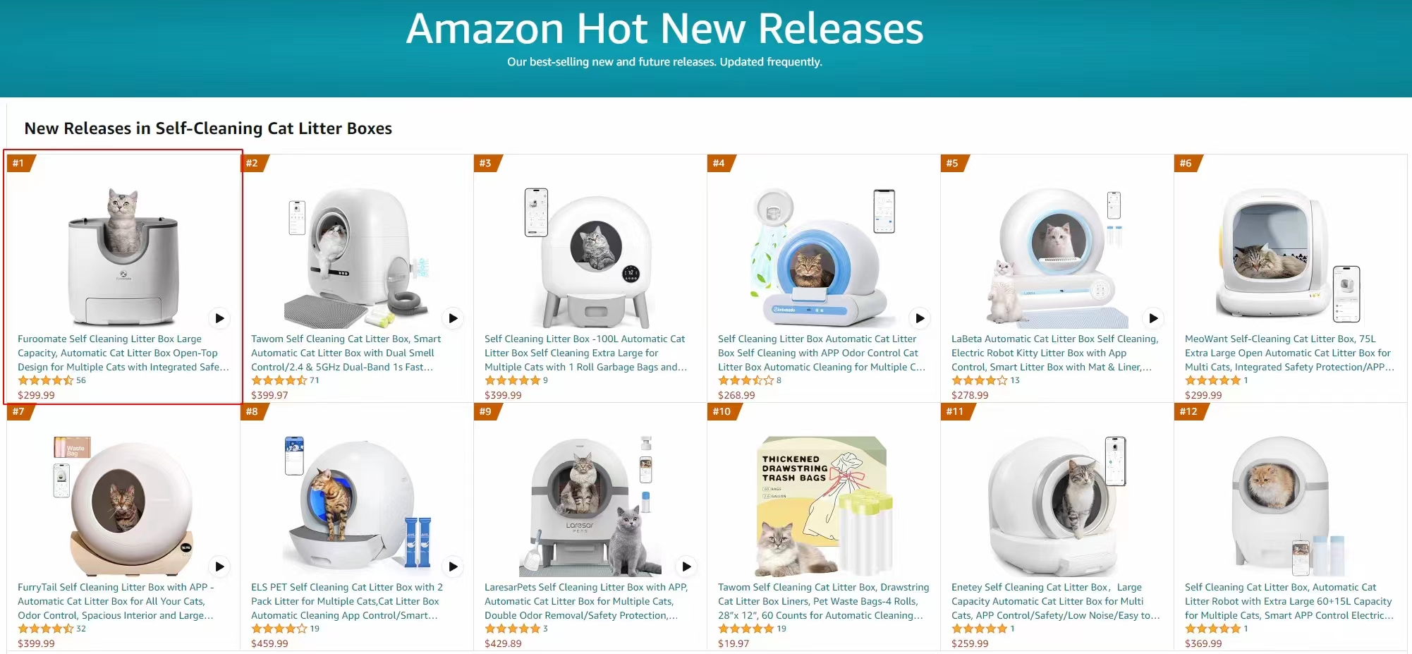Play video on the #5 LaBeta listing
The image size is (1412, 654).
tap(1153, 318)
